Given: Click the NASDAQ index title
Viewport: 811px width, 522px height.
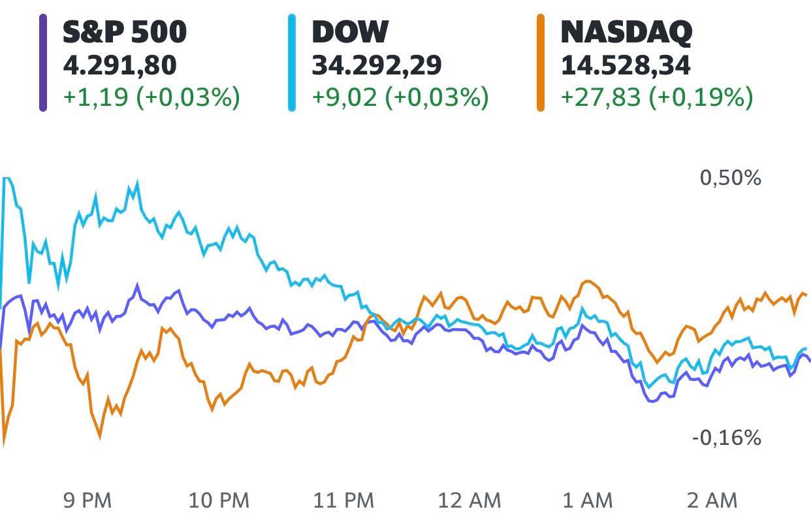Looking at the screenshot, I should click(626, 33).
